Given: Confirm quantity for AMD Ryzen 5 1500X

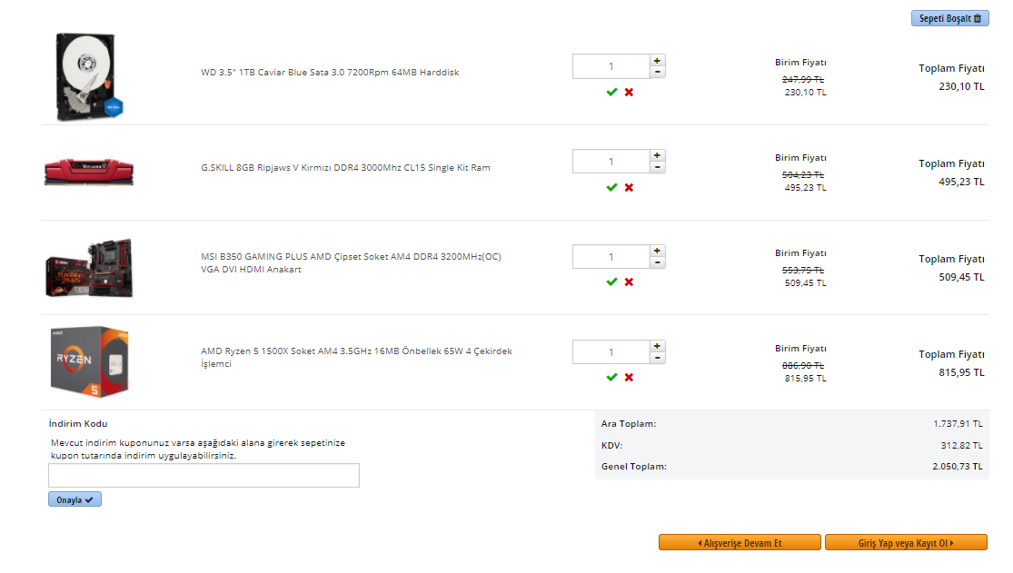Looking at the screenshot, I should coord(611,377).
